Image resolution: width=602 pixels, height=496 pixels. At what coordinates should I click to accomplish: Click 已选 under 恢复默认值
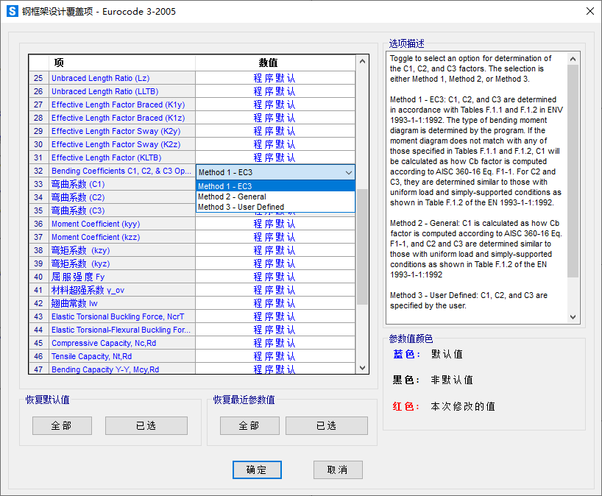tap(146, 425)
